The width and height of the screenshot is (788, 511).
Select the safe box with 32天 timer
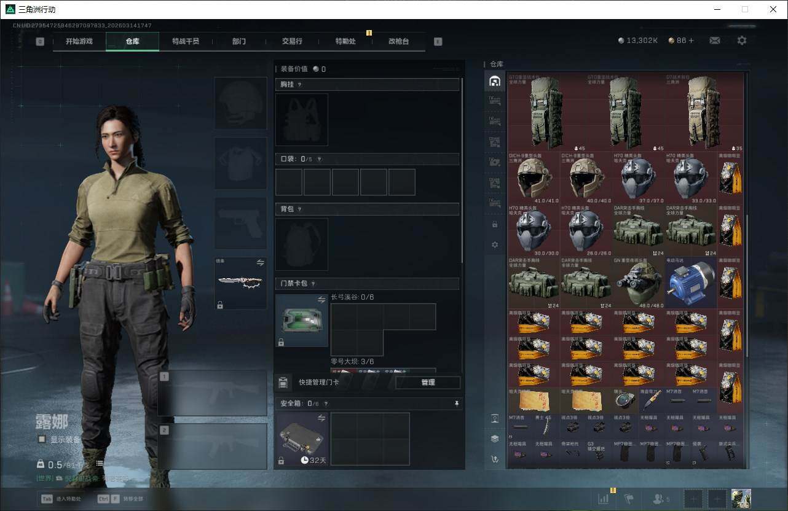coord(302,439)
